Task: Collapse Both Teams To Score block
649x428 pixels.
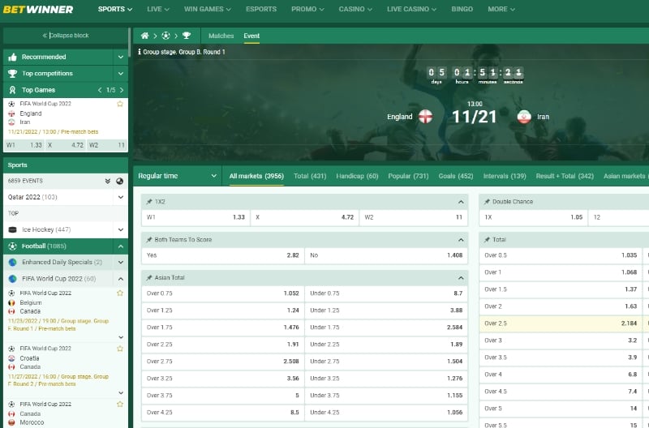Action: [x=461, y=240]
